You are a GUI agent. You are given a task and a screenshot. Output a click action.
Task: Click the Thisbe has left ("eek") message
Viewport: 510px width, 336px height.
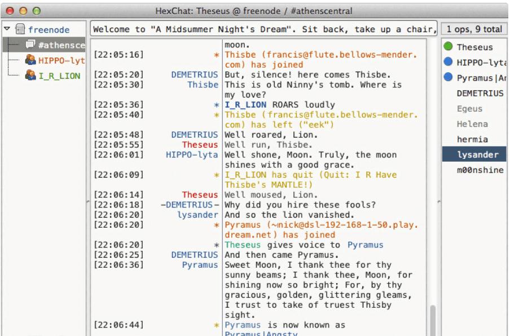[321, 120]
